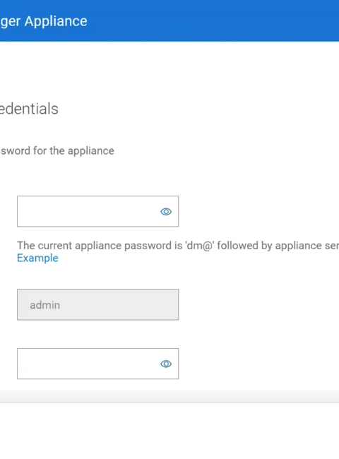Click the white area below the footer line
This screenshot has height=459, width=339.
tap(169, 431)
